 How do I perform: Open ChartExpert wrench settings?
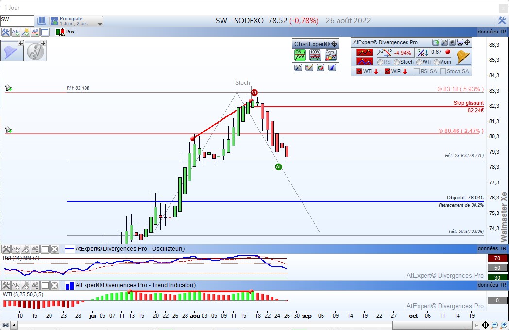click(298, 67)
